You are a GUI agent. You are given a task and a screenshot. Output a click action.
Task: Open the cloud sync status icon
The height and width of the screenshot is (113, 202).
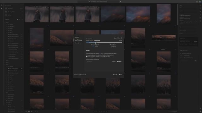point(200,2)
